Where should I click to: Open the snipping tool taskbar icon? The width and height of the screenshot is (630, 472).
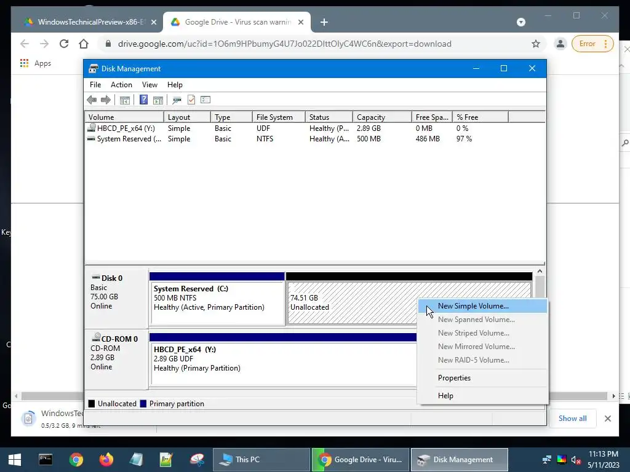[x=197, y=459]
